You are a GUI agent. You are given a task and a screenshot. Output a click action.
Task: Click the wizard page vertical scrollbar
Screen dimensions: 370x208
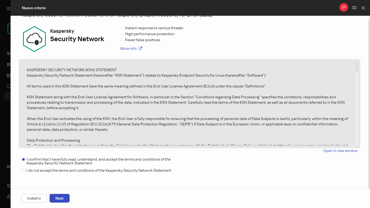pos(368,103)
